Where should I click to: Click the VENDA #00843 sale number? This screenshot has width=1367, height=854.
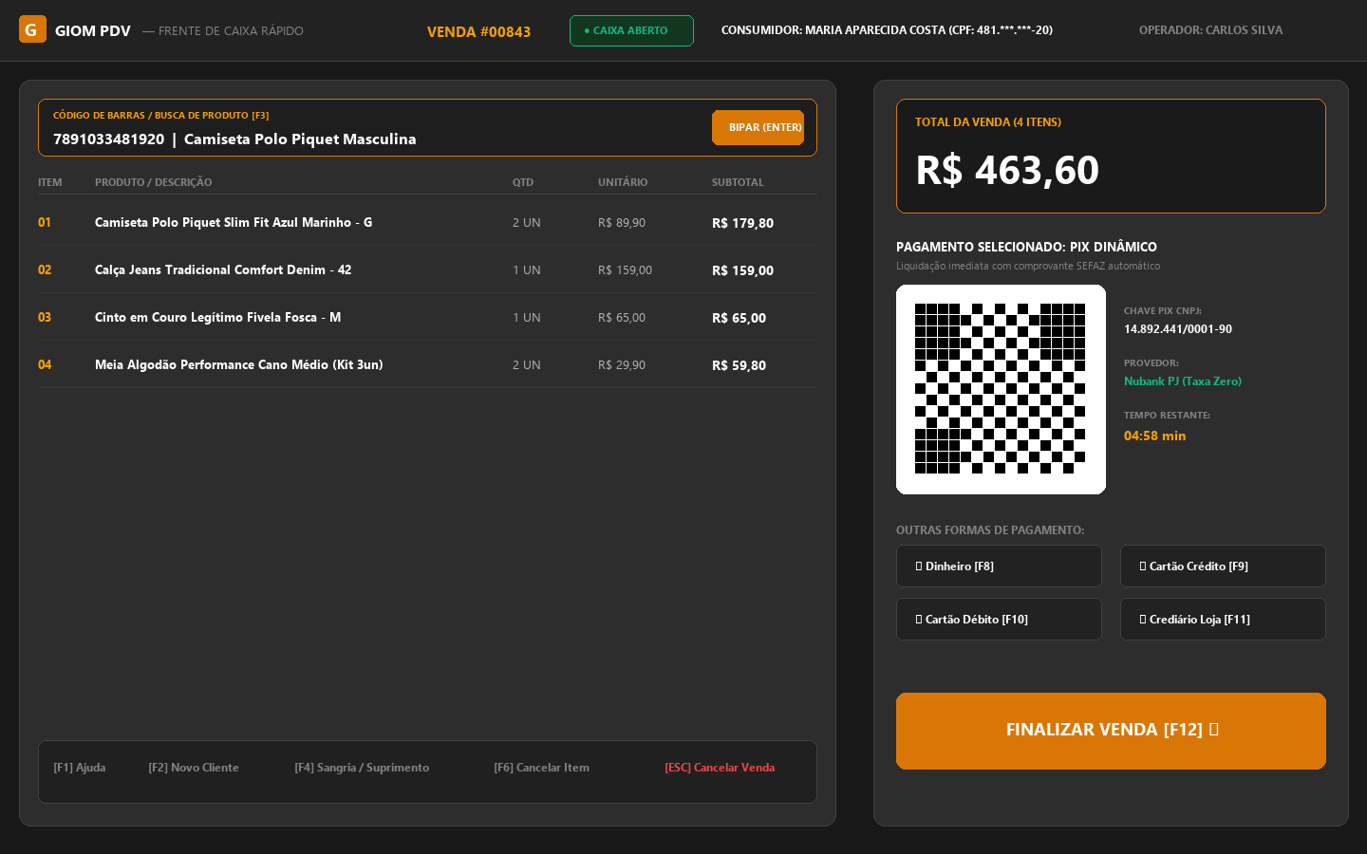[x=478, y=31]
